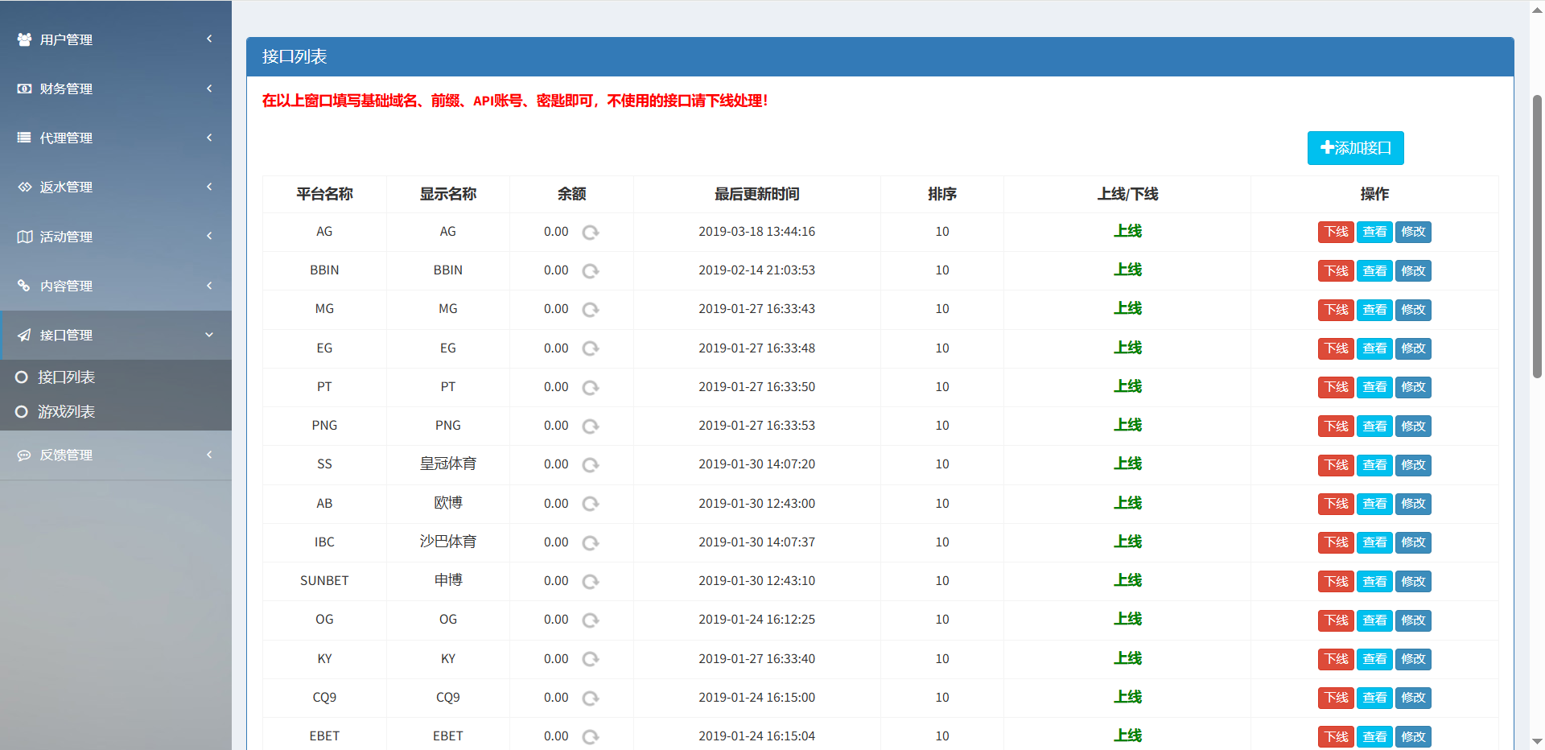Expand the 返水管理 menu arrow
This screenshot has height=750, width=1545.
pos(209,187)
